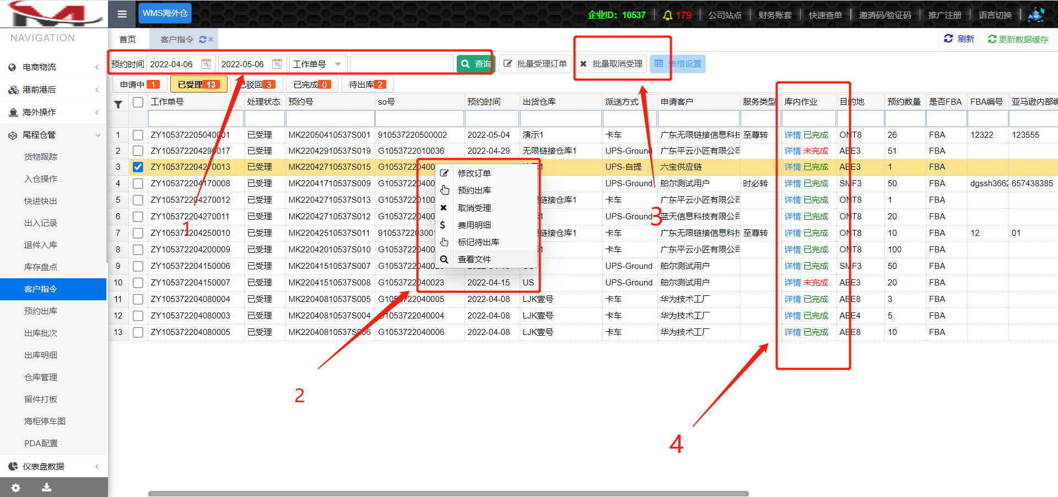Screen dimensions: 1058x497
Task: Toggle the select-all checkbox in table header
Action: click(138, 102)
